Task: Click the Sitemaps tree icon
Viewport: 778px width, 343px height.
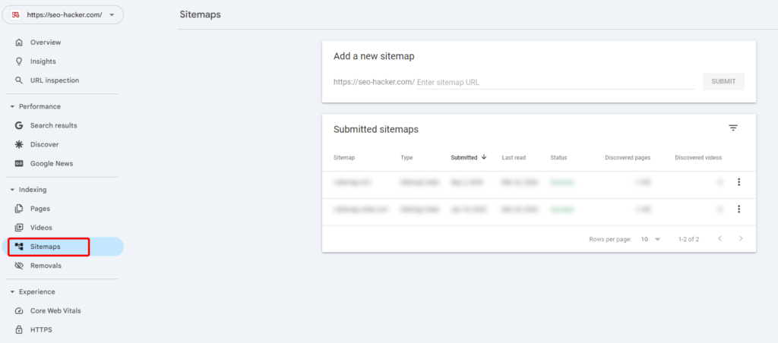Action: point(19,247)
